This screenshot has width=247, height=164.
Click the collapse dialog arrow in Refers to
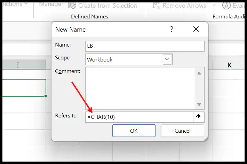click(198, 117)
